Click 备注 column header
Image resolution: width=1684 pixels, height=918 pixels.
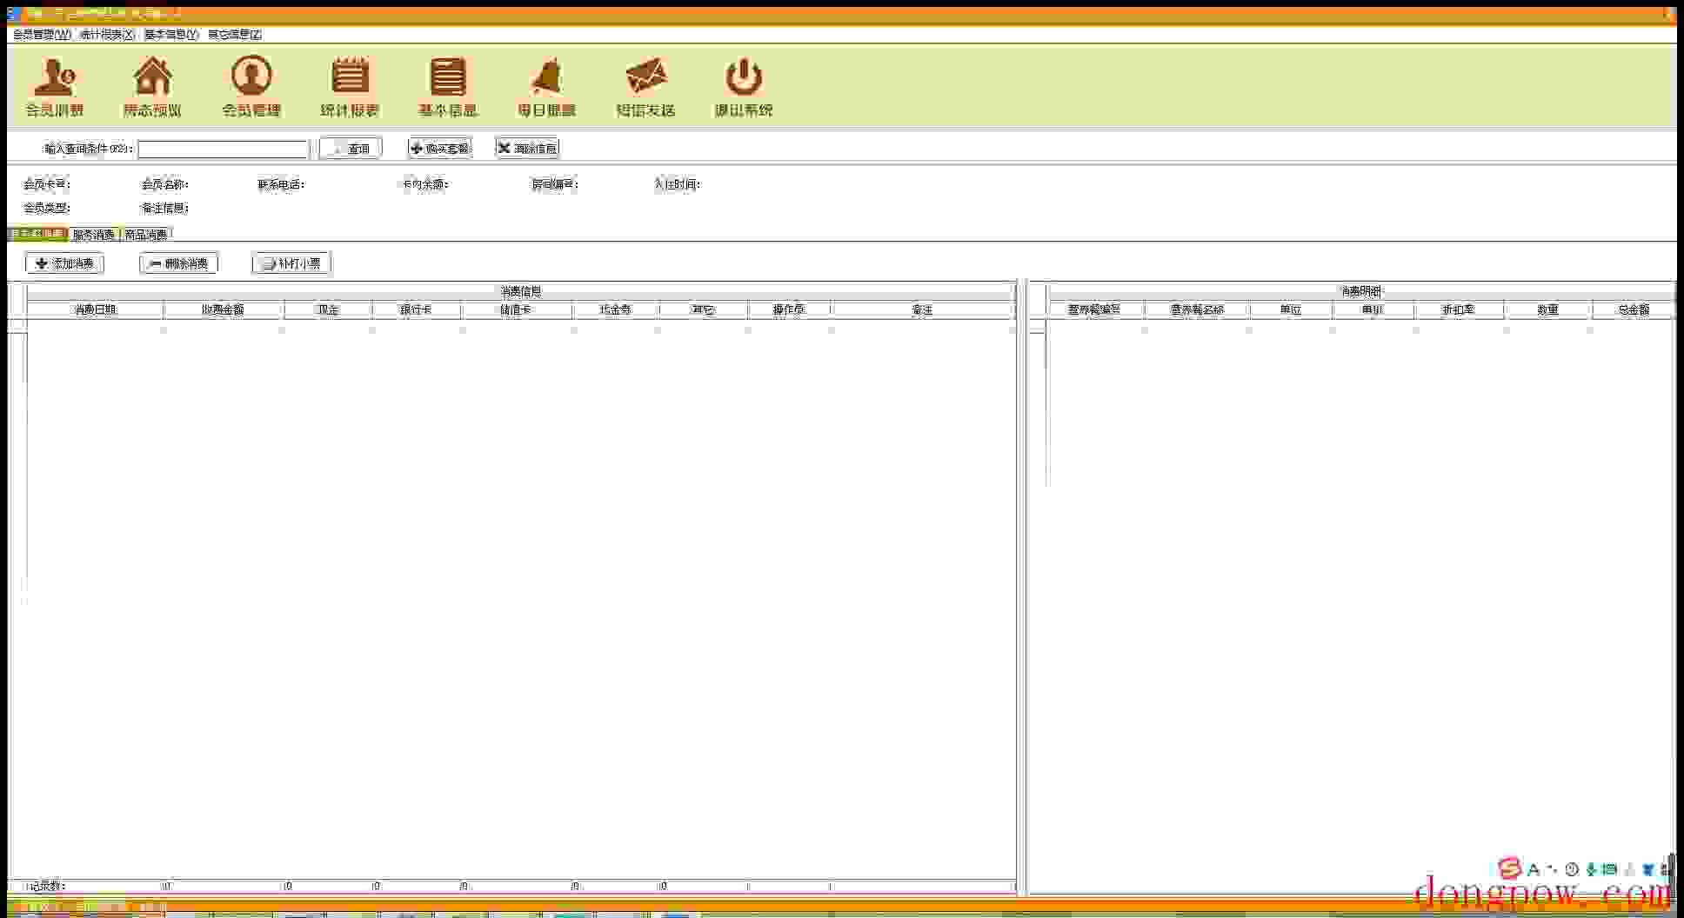coord(922,309)
